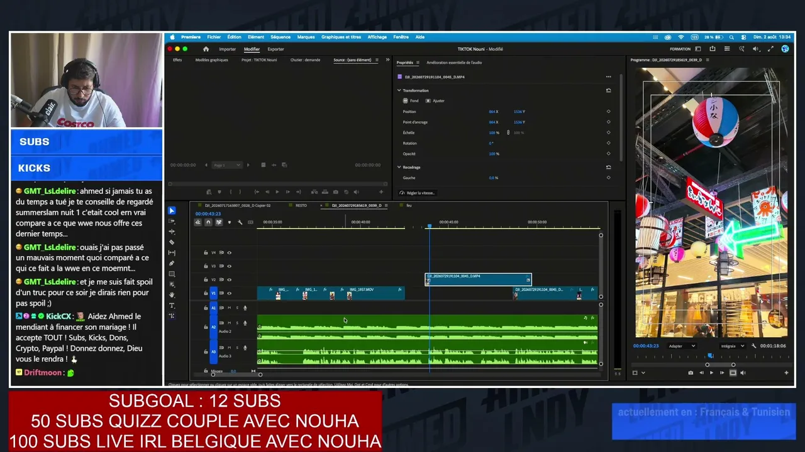Open the Intégrale playback resolution dropdown

tap(733, 346)
